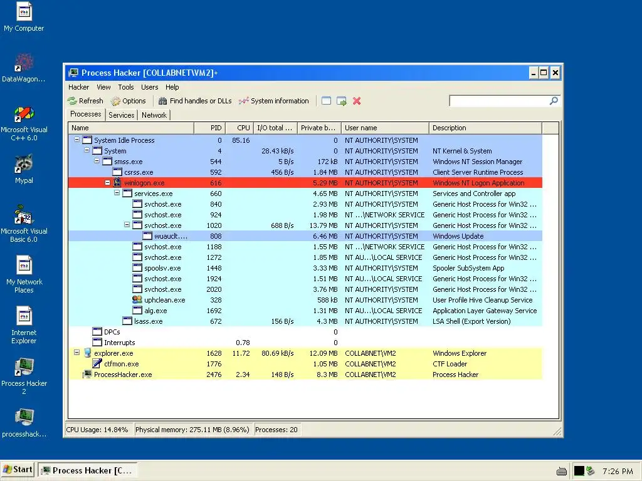Sort by the CPU column header
Screen dimensions: 642x481
(239, 128)
